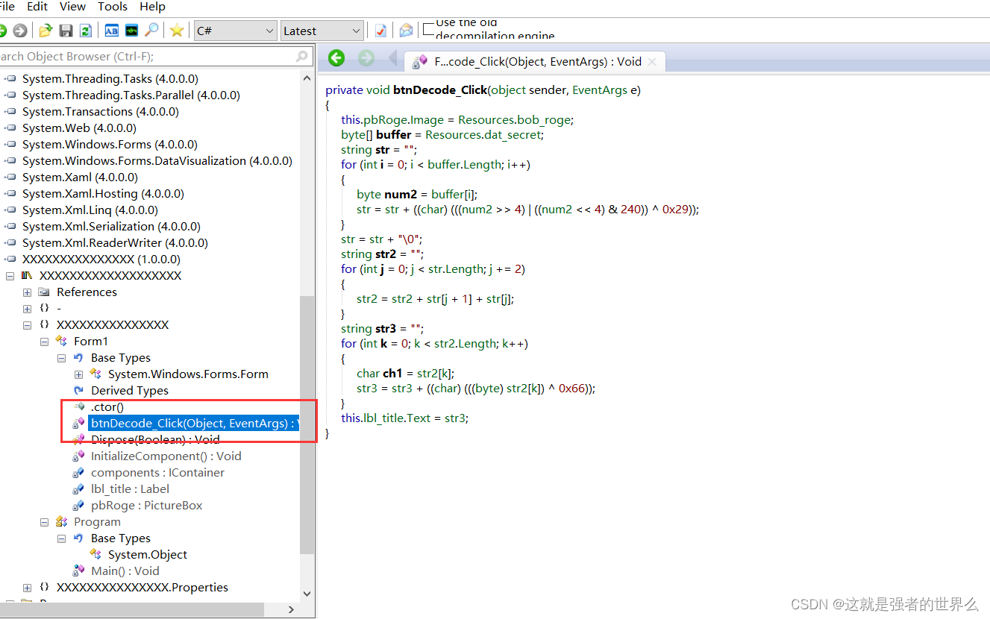Select the InitializeComponent() : Void method
The height and width of the screenshot is (619, 990).
pos(166,456)
